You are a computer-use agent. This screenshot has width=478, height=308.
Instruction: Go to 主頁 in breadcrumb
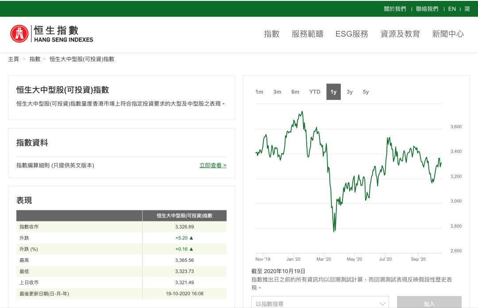pyautogui.click(x=14, y=59)
